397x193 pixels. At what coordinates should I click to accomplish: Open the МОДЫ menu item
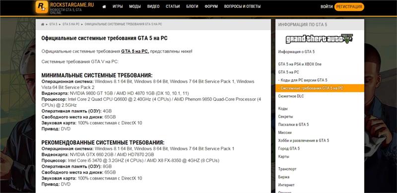point(134,6)
